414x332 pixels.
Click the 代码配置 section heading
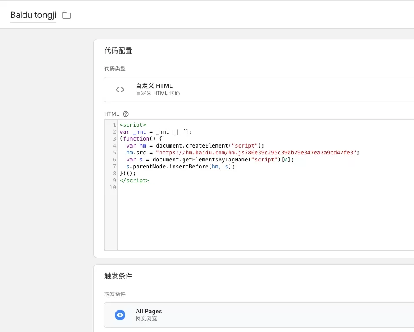coord(118,51)
